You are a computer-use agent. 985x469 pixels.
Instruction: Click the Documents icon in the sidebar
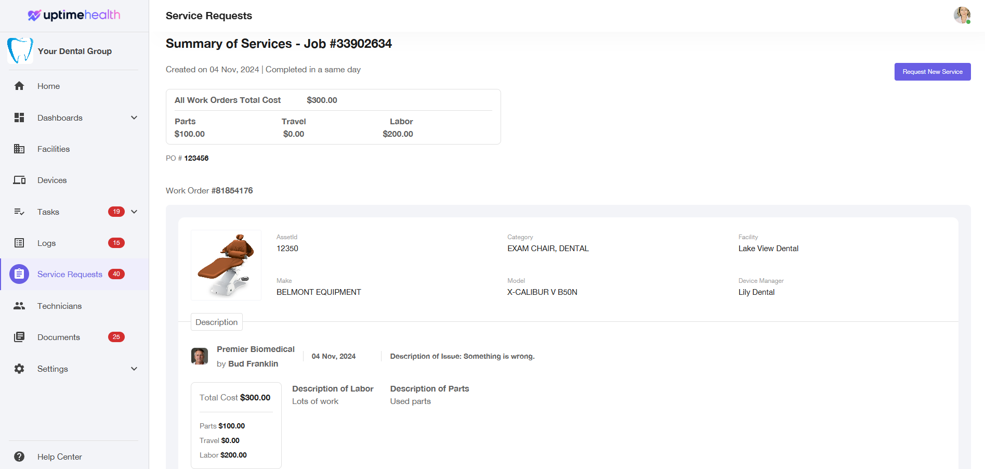click(19, 337)
